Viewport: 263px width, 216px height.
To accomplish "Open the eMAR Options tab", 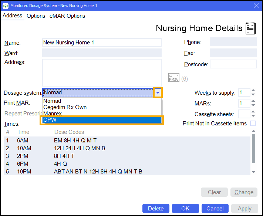I will pos(67,16).
